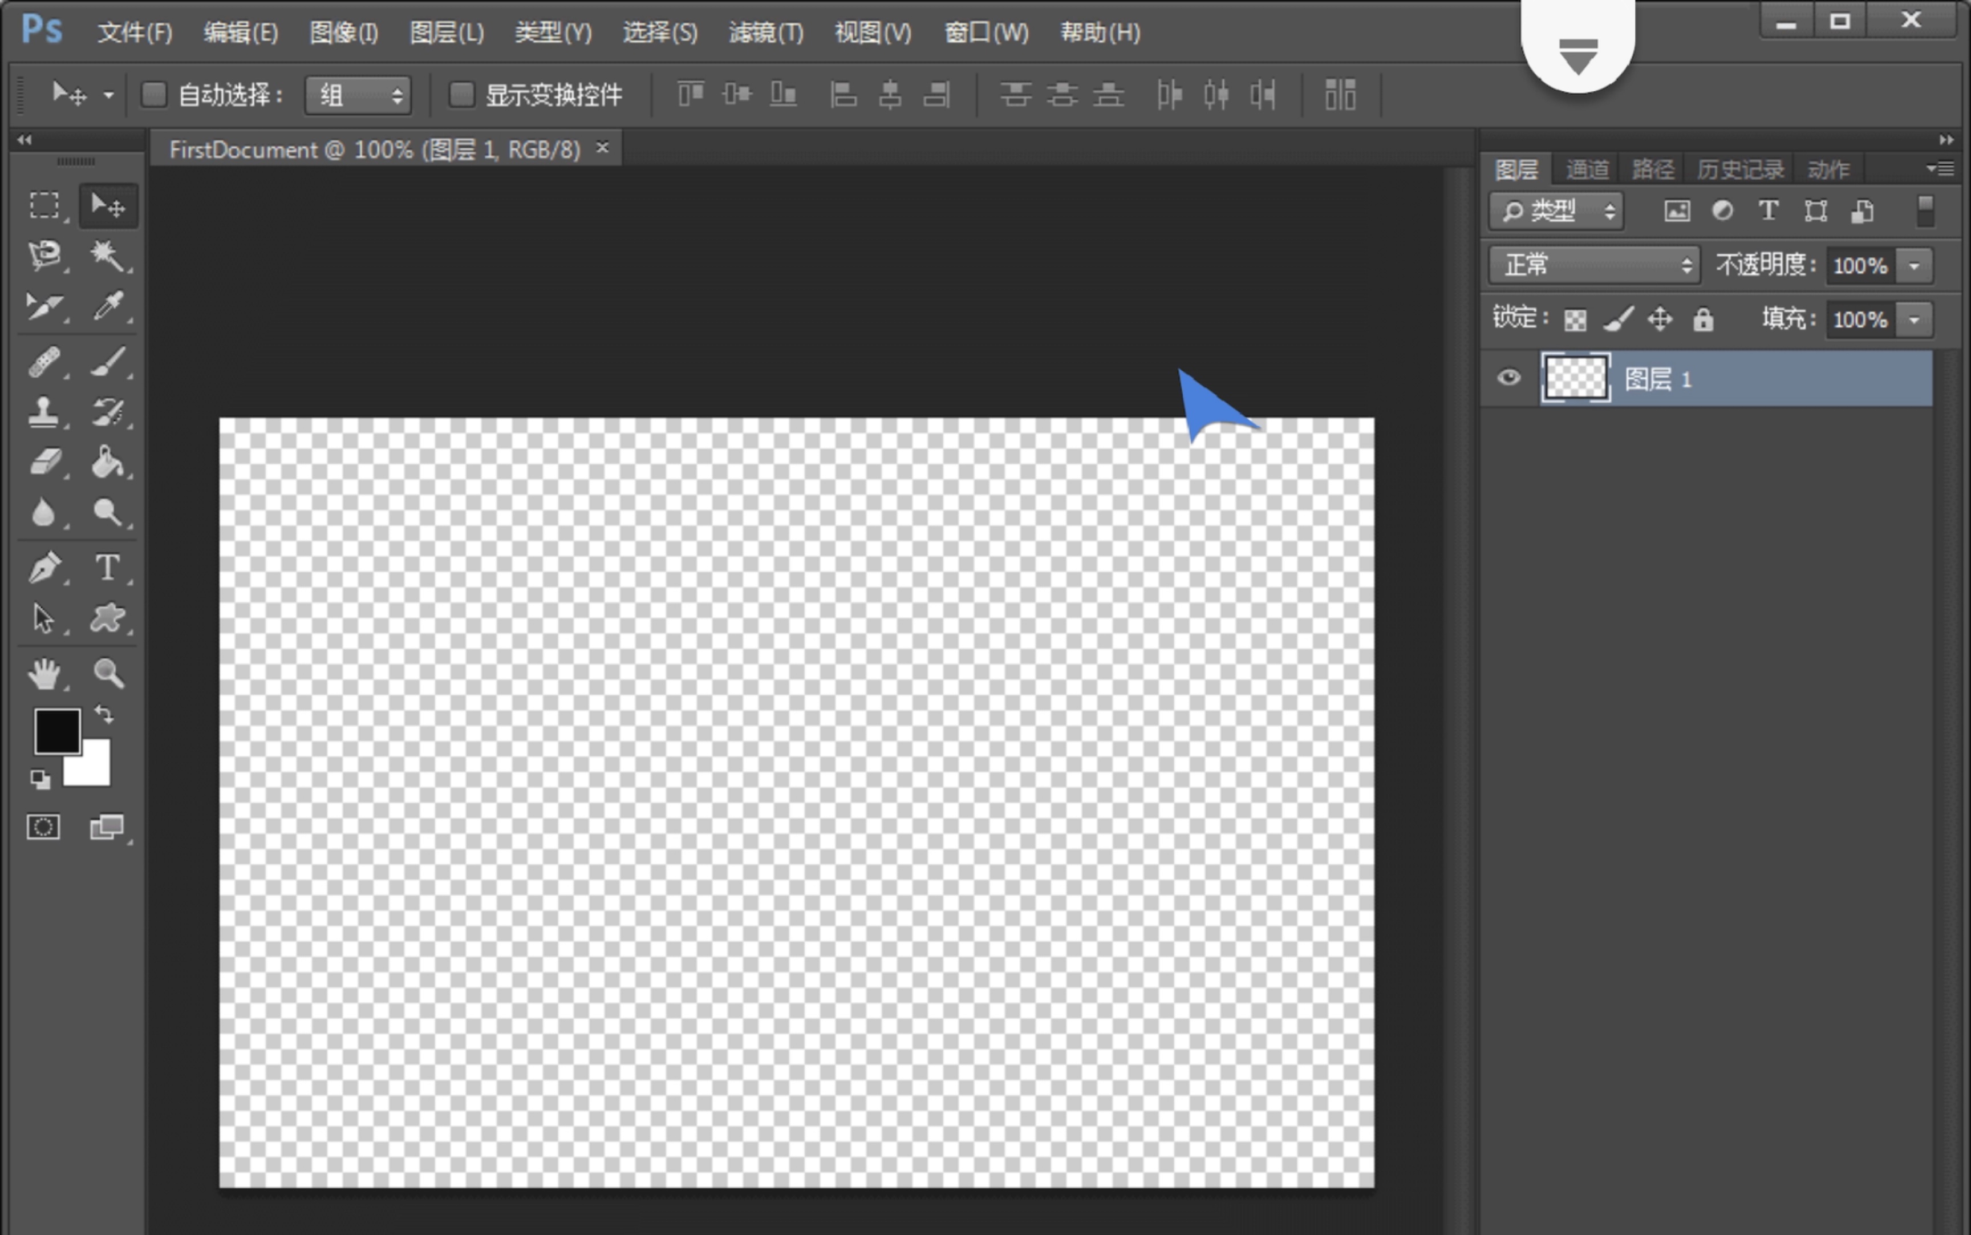Select the Blur tool

(x=44, y=513)
